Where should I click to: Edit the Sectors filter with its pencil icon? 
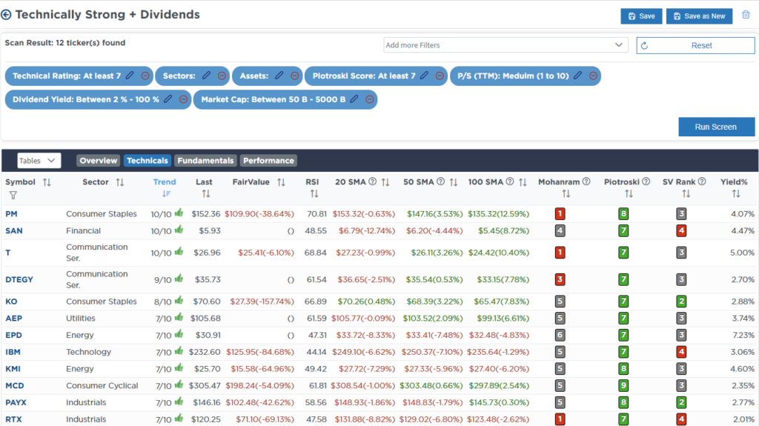(206, 76)
